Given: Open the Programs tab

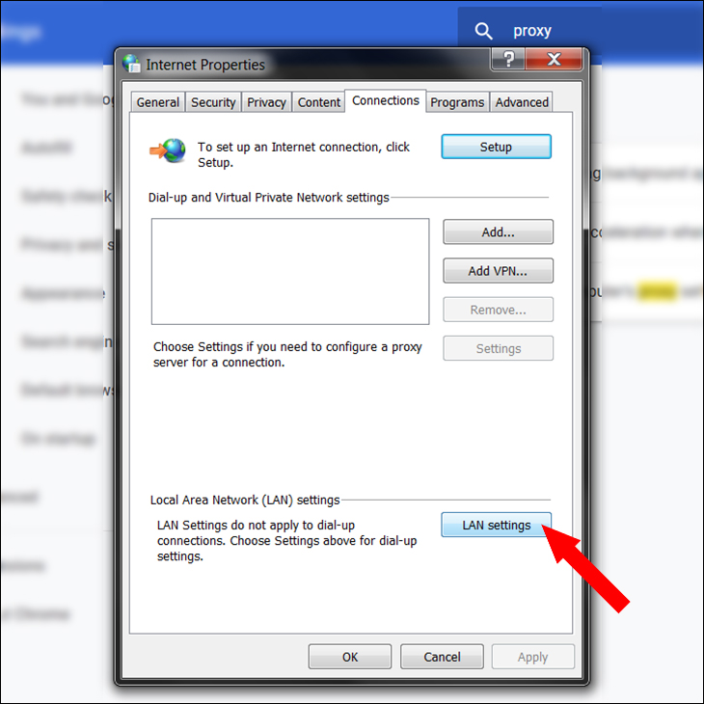Looking at the screenshot, I should tap(457, 102).
